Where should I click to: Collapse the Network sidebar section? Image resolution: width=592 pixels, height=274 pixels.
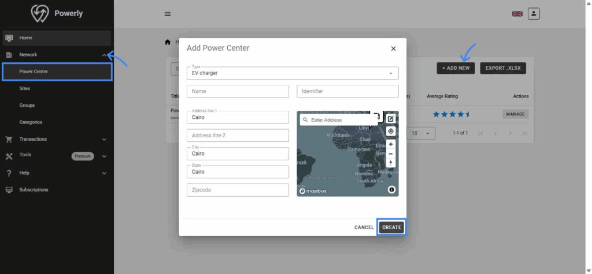[x=104, y=55]
